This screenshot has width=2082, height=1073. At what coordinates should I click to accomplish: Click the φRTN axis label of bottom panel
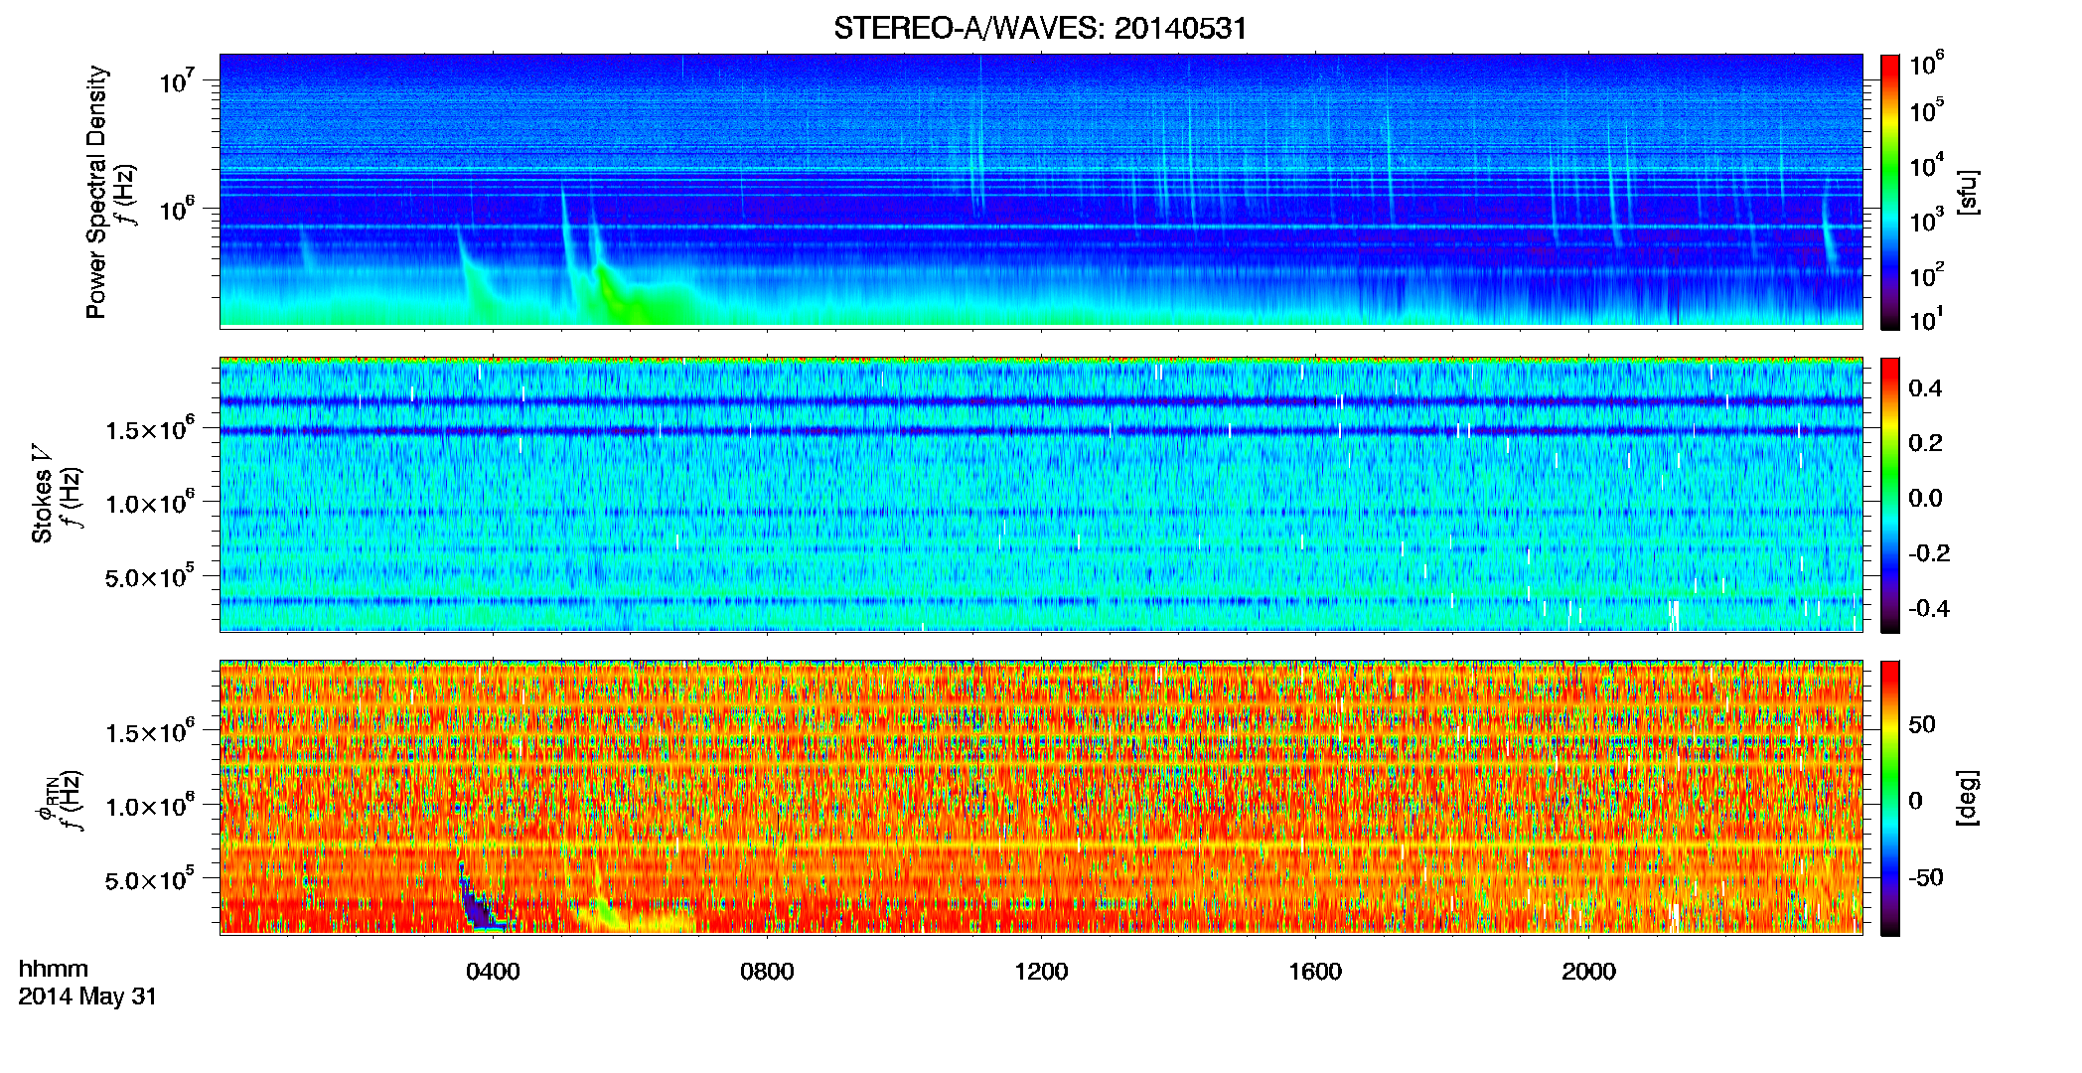click(46, 799)
